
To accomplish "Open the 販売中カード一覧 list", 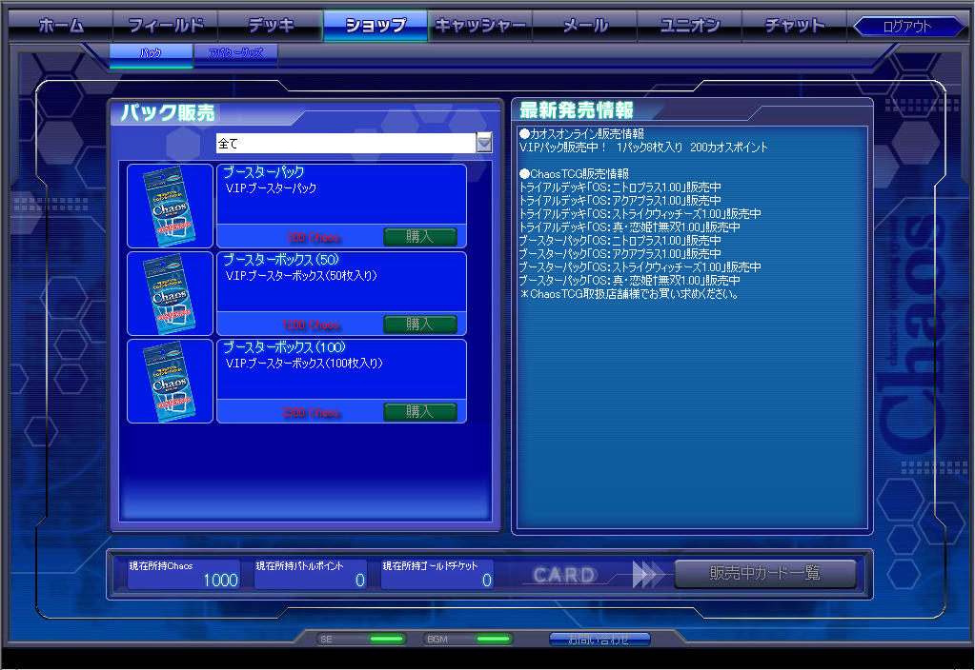I will (x=764, y=573).
